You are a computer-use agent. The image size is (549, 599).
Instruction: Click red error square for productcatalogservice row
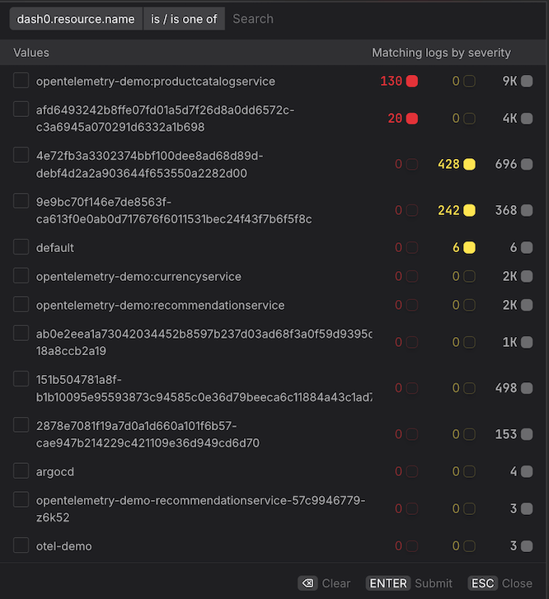(x=412, y=81)
